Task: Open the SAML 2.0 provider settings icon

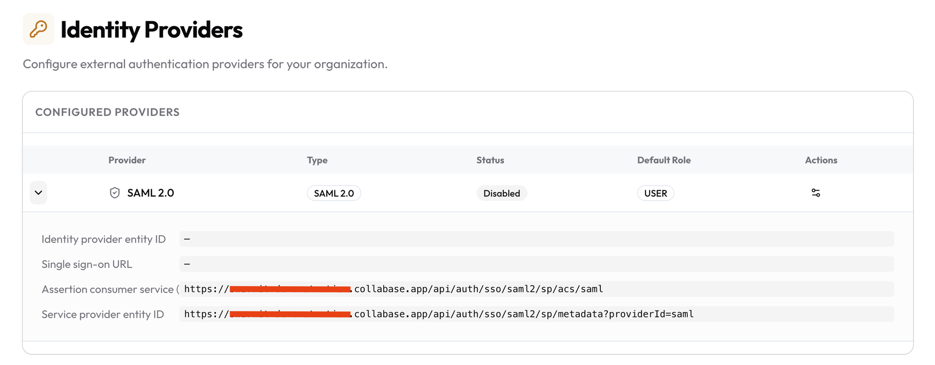Action: coord(816,193)
